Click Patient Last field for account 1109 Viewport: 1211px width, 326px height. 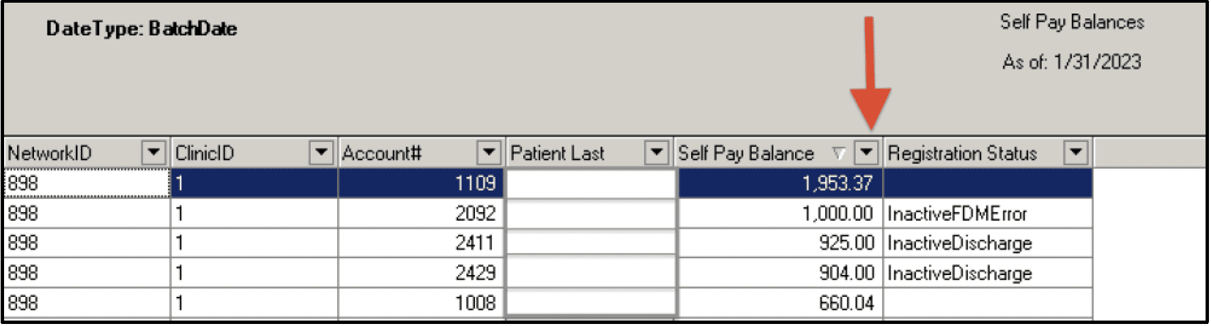point(590,183)
